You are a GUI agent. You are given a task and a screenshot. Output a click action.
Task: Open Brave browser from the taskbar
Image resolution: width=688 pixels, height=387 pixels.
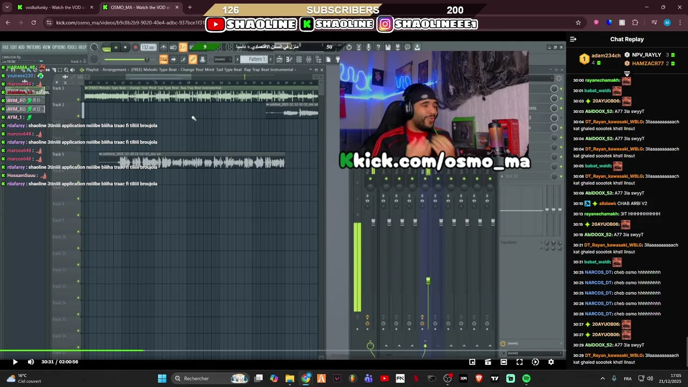click(479, 378)
